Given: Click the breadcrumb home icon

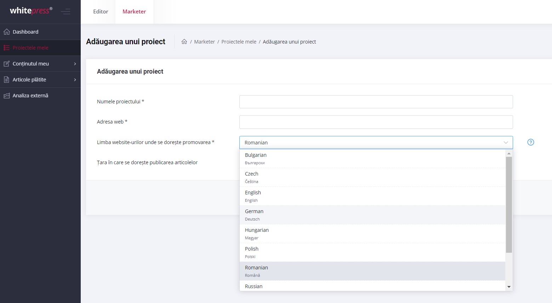Looking at the screenshot, I should click(184, 41).
